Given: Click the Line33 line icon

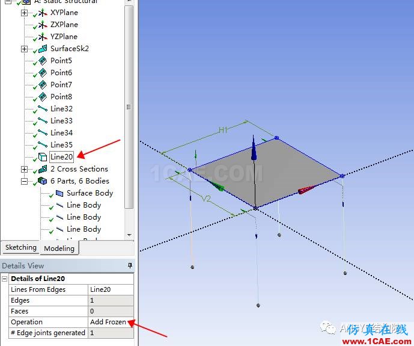Looking at the screenshot, I should click(43, 121).
